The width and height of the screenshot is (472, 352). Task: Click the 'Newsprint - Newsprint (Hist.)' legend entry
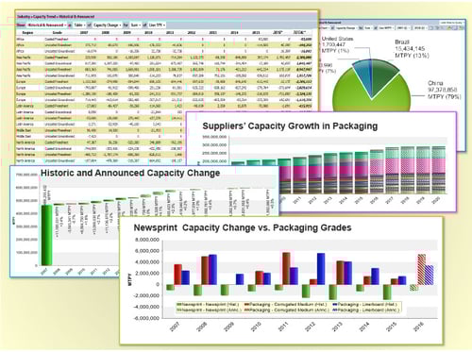(208, 305)
